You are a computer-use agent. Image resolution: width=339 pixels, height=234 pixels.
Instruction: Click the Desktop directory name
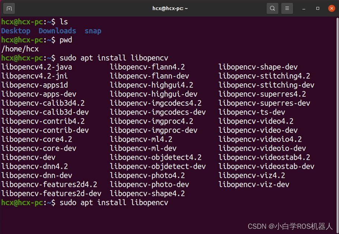pyautogui.click(x=16, y=31)
